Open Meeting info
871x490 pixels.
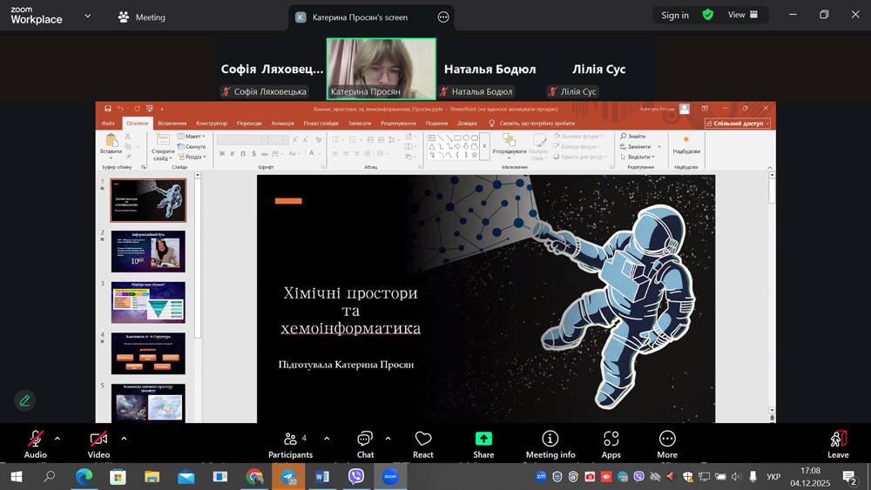pyautogui.click(x=550, y=444)
